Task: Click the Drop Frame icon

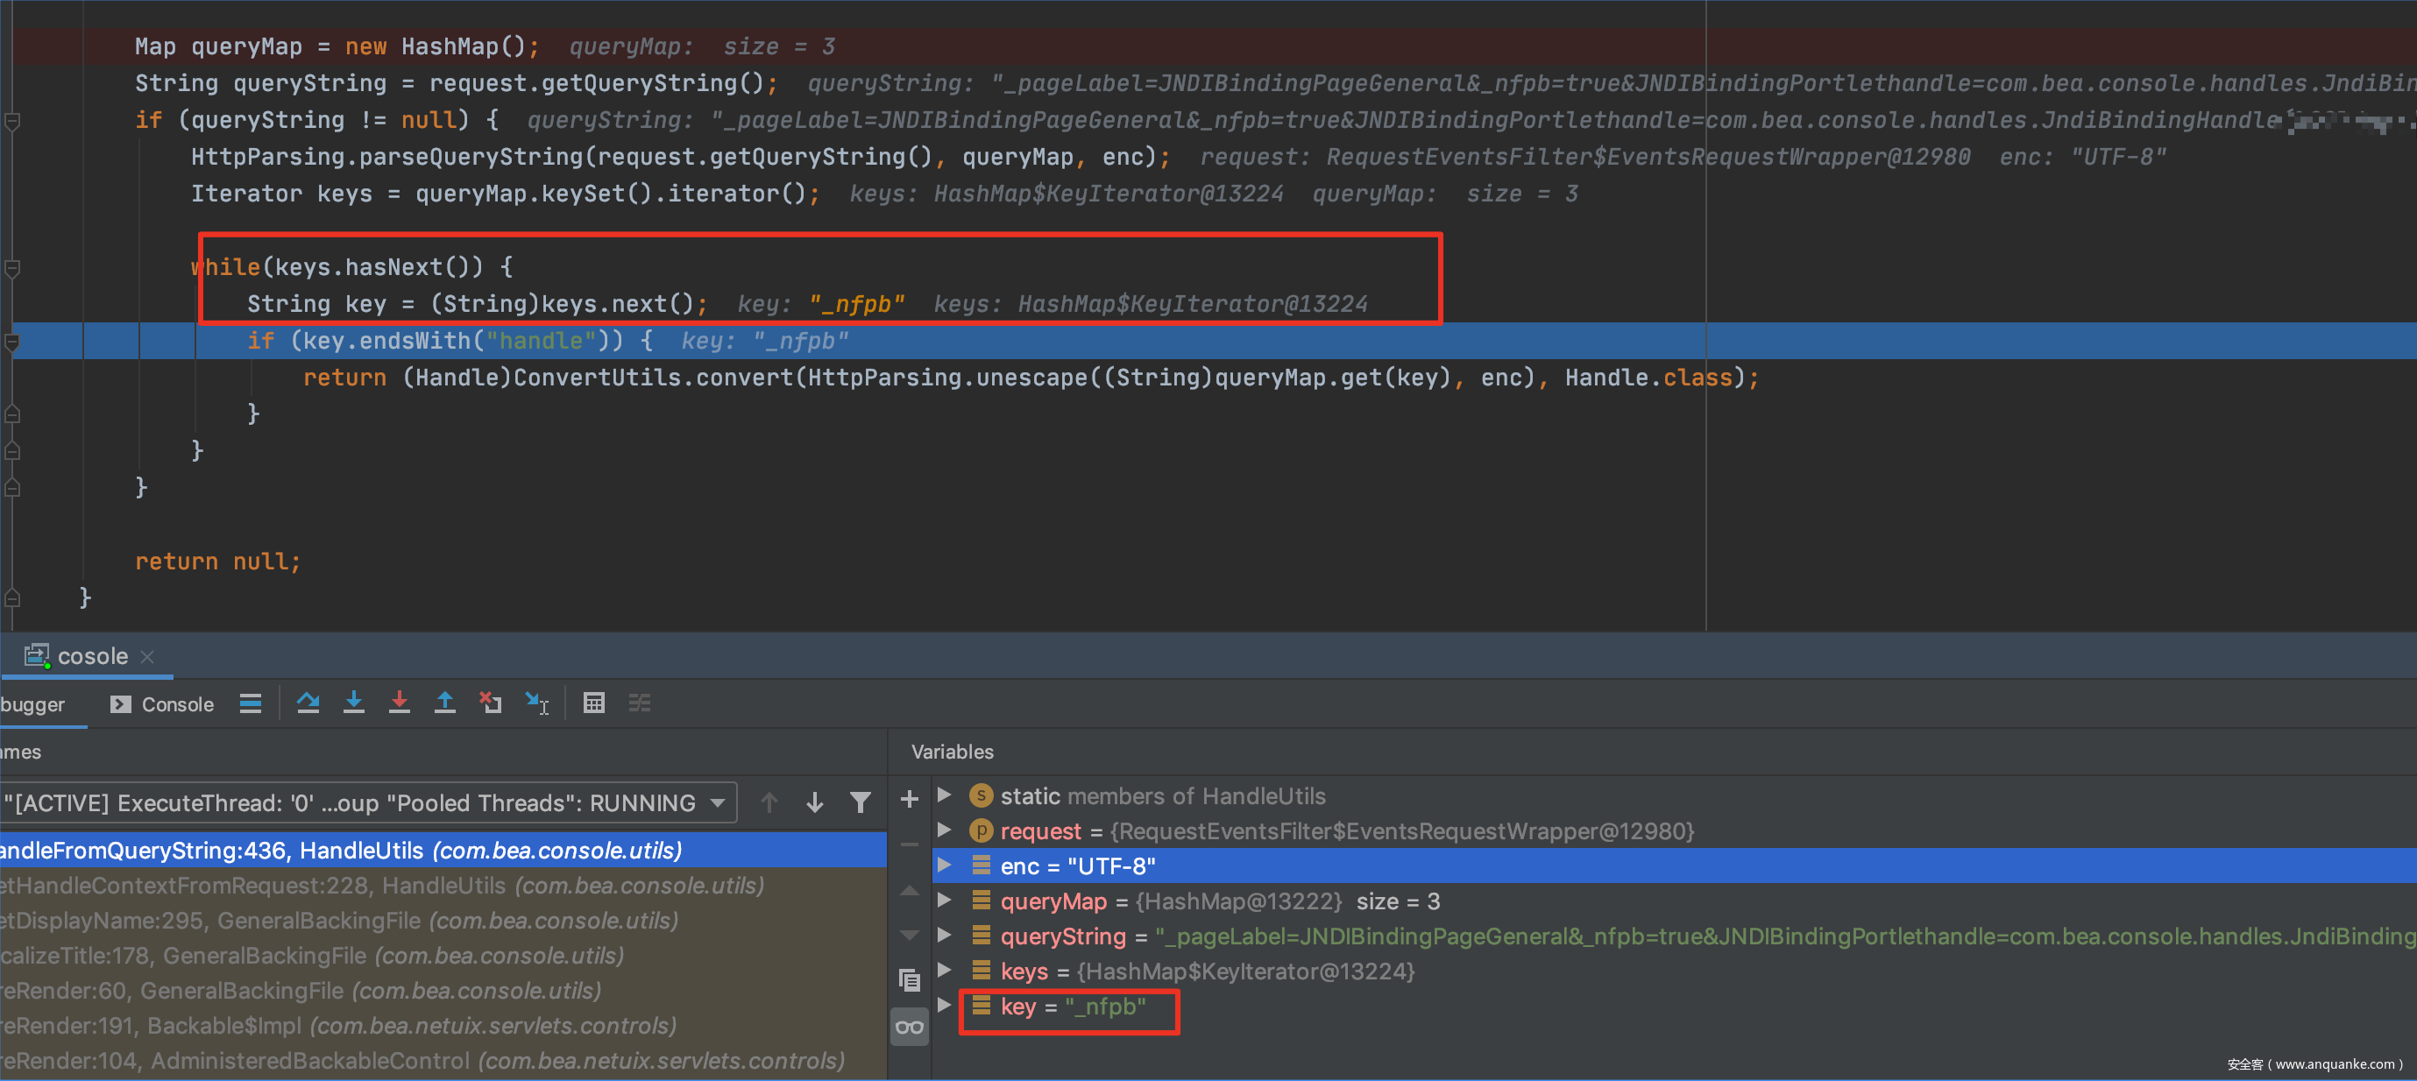Action: (x=491, y=703)
